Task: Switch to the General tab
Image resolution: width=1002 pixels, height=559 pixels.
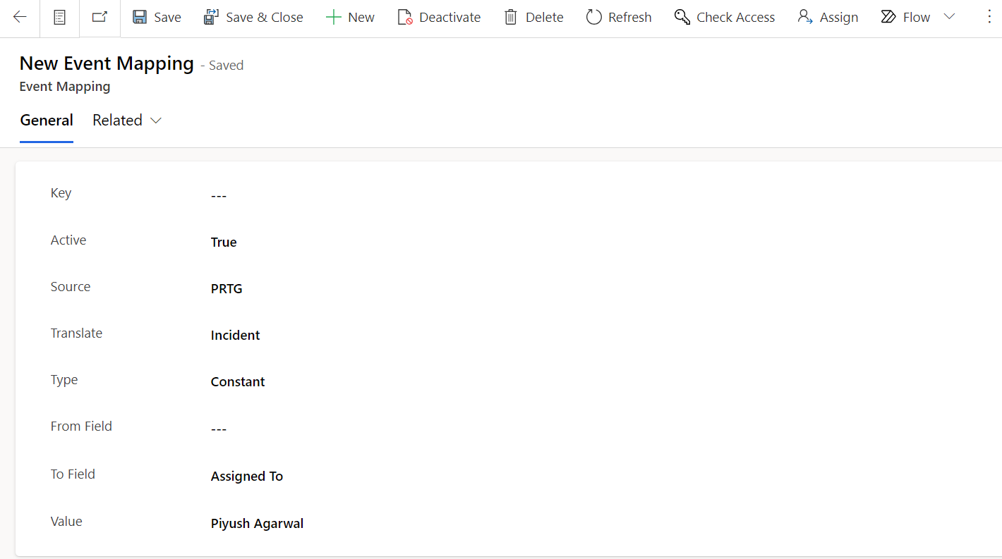Action: pos(47,121)
